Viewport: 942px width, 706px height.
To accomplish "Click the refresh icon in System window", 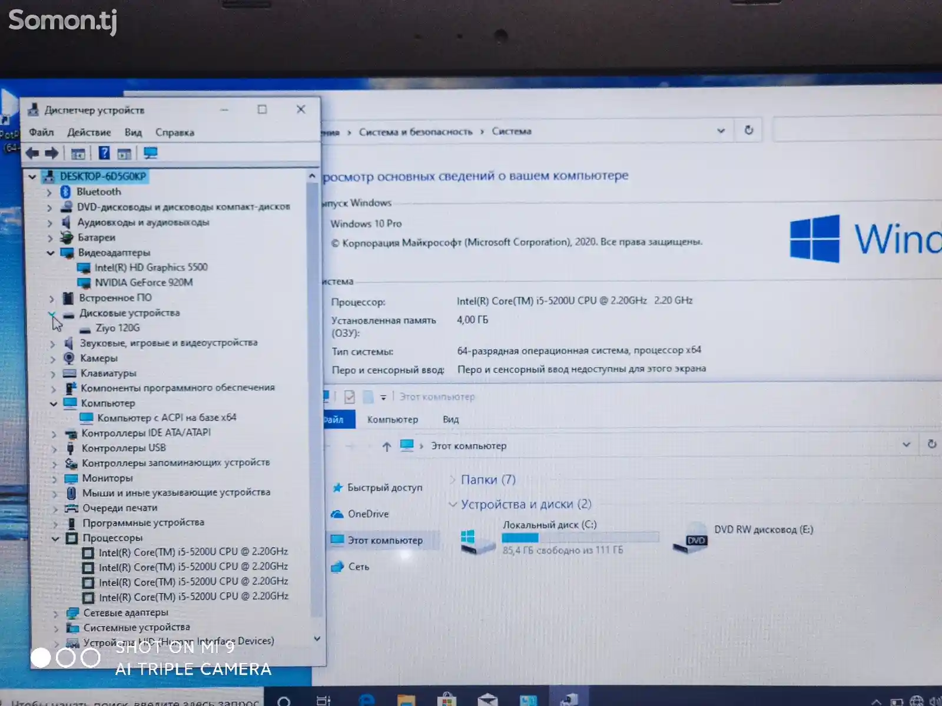I will click(x=748, y=130).
